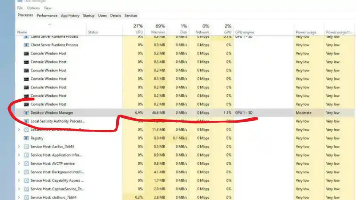Click the Moderate power usage value
The image size is (356, 200).
tap(303, 113)
